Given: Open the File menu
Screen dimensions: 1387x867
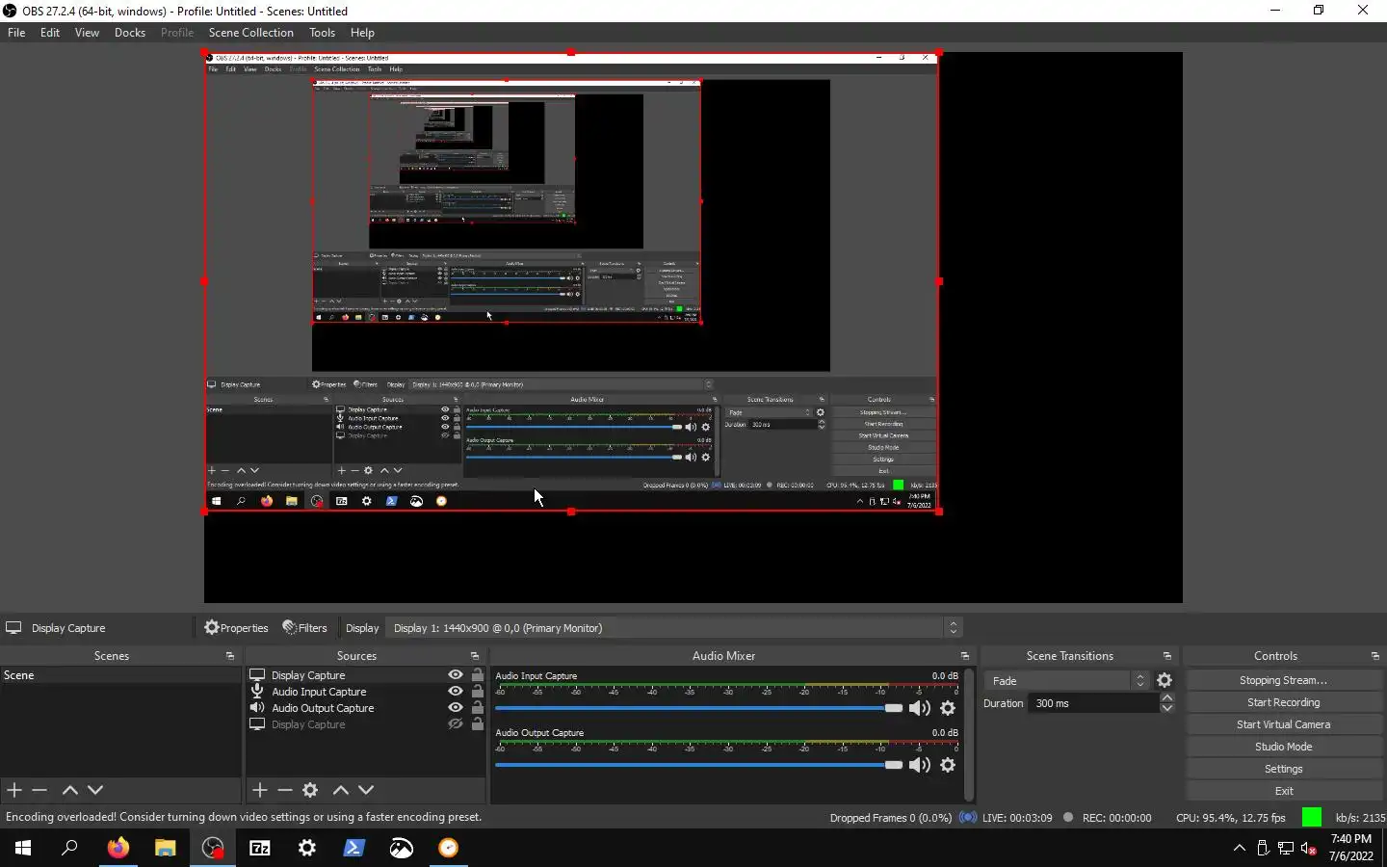Looking at the screenshot, I should click(16, 33).
